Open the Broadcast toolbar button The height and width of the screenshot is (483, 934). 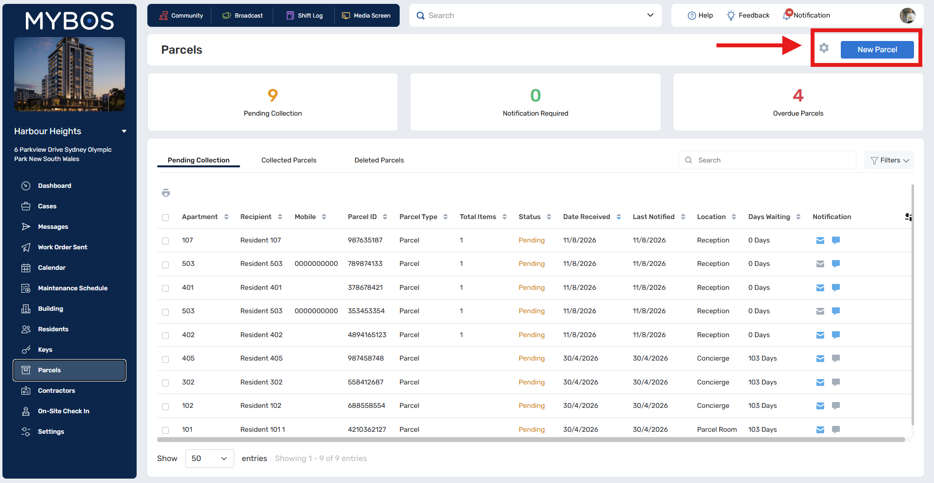(x=243, y=16)
